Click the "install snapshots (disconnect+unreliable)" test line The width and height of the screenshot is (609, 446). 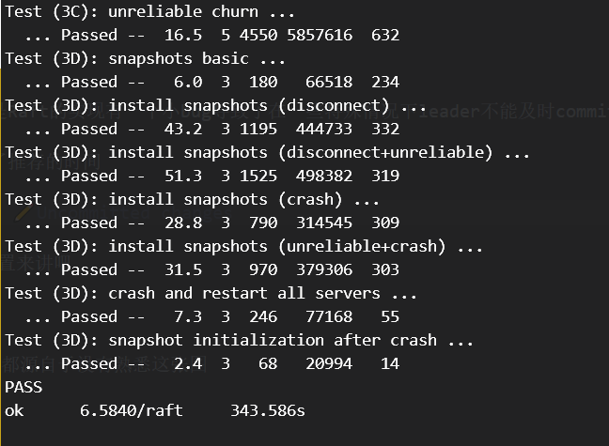tap(267, 153)
